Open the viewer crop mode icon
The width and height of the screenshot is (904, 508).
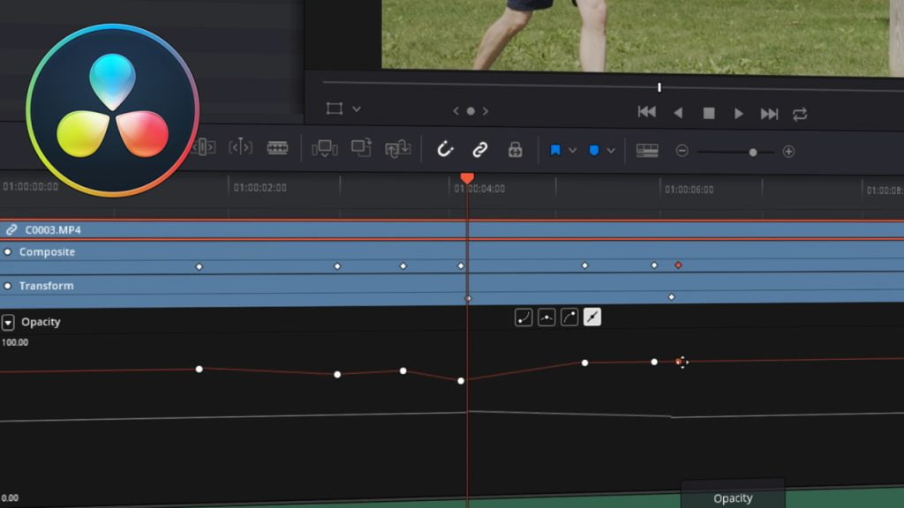point(336,108)
